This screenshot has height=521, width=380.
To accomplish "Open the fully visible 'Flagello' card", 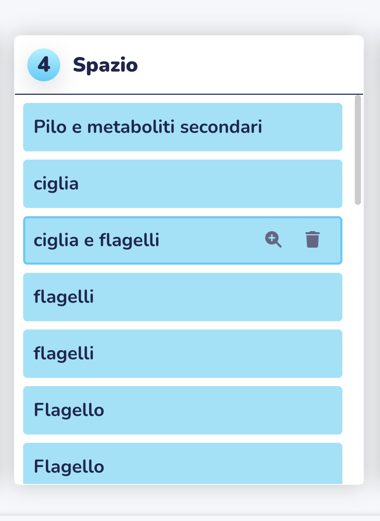I will point(182,410).
